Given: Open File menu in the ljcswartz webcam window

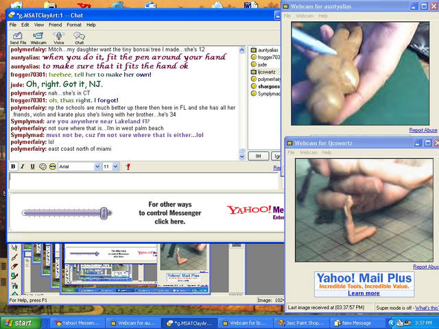Looking at the screenshot, I should 291,152.
